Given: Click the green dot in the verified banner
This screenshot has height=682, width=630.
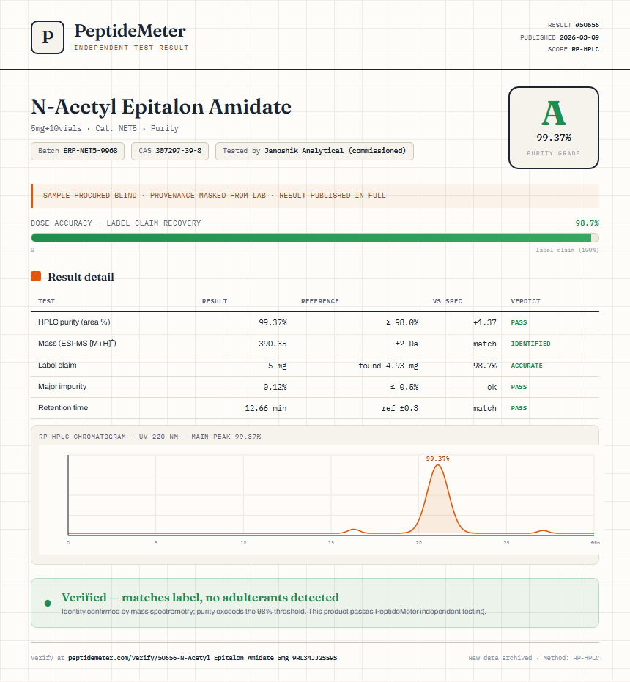Looking at the screenshot, I should click(48, 603).
